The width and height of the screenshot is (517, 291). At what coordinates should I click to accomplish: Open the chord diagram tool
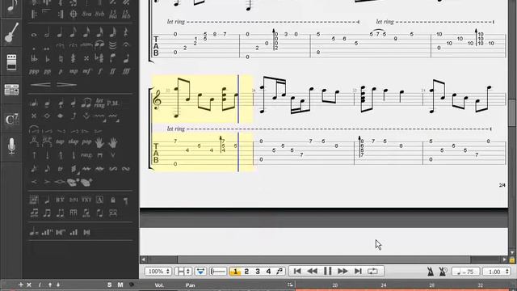[34, 200]
